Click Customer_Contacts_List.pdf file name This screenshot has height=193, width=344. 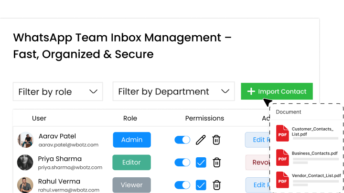(x=312, y=132)
